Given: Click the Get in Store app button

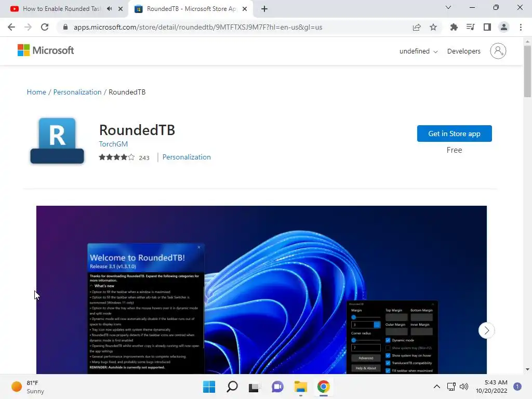Looking at the screenshot, I should coord(454,134).
